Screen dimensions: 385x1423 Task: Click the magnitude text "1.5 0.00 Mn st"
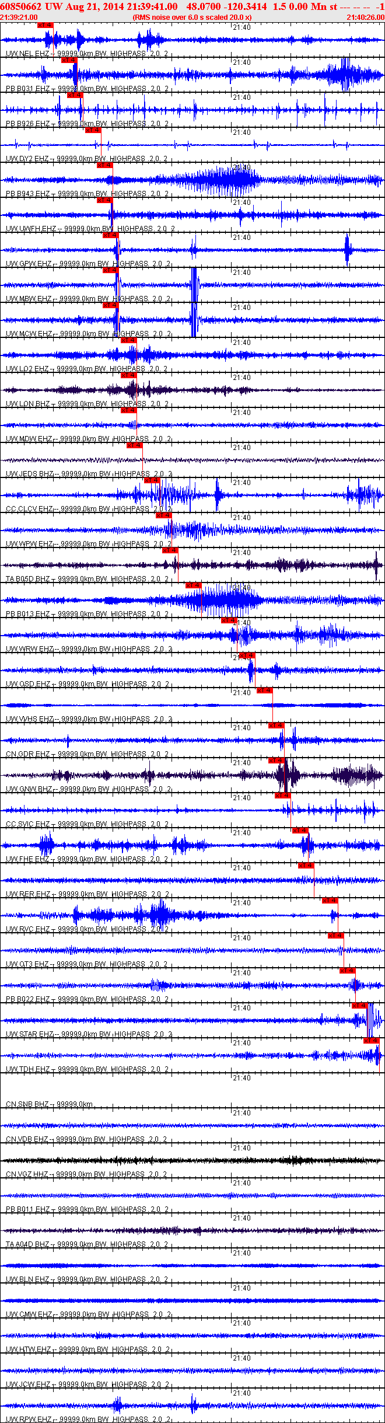(x=305, y=6)
